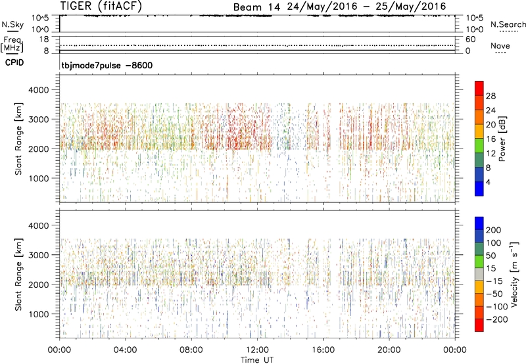Click the '-200' label on the Velocity scale
Image resolution: width=526 pixels, height=364 pixels.
497,319
